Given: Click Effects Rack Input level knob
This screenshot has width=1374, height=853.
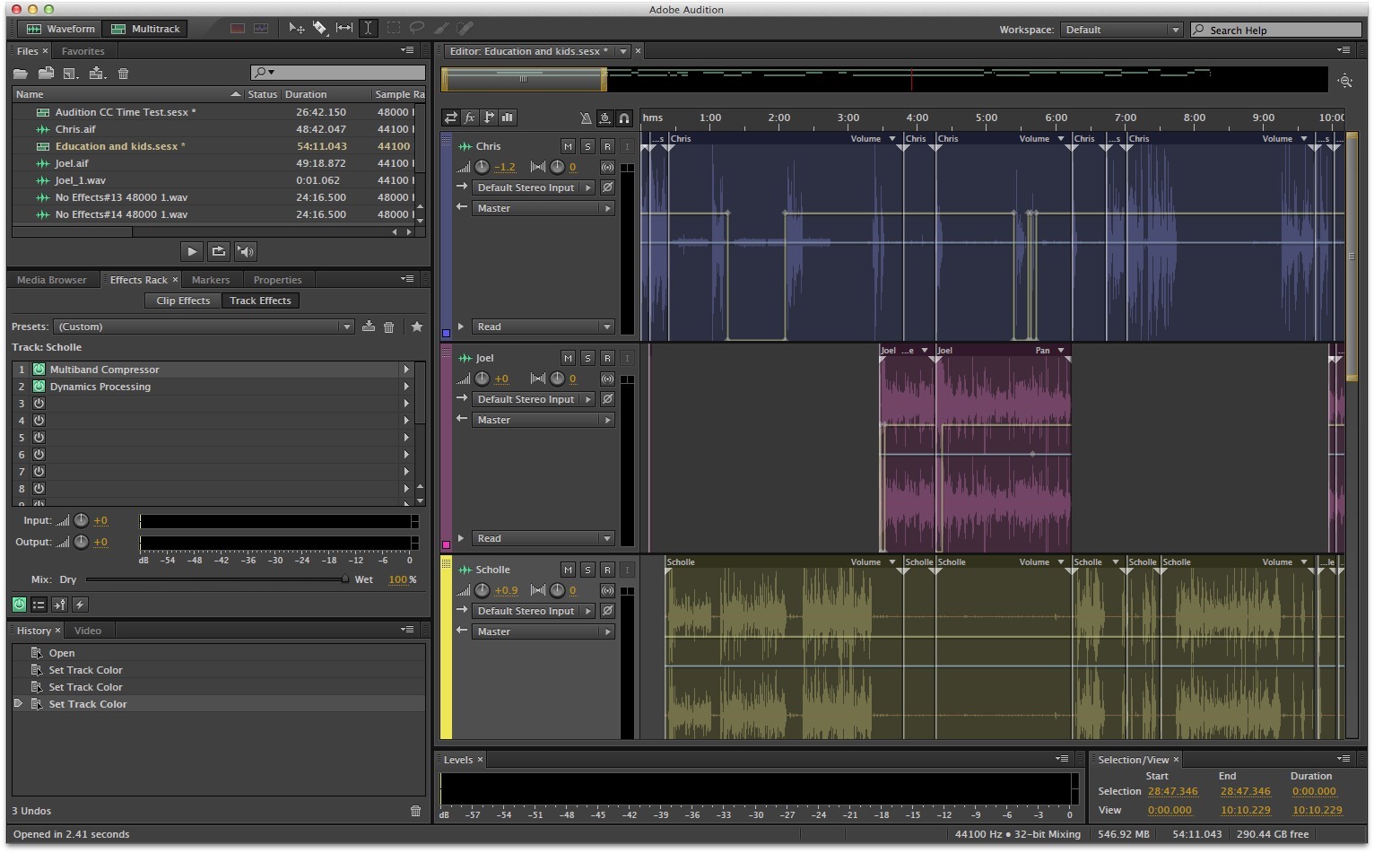Looking at the screenshot, I should (x=81, y=520).
